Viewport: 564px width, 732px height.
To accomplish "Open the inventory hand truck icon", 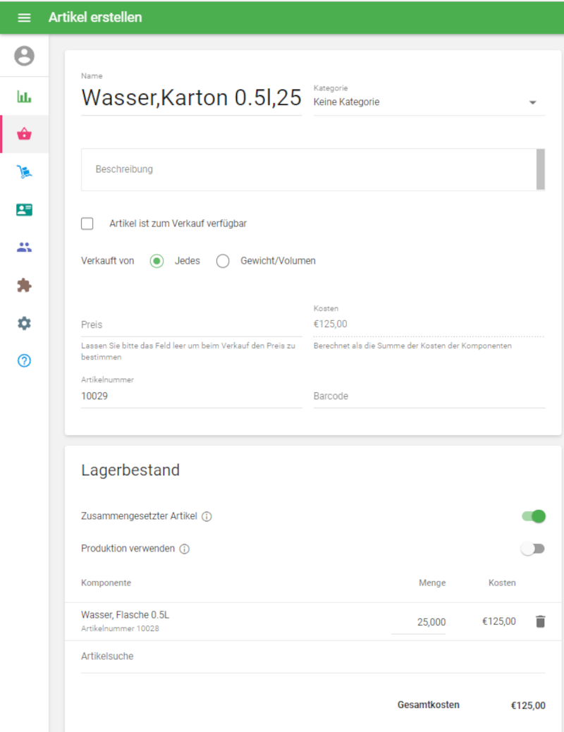I will (23, 171).
